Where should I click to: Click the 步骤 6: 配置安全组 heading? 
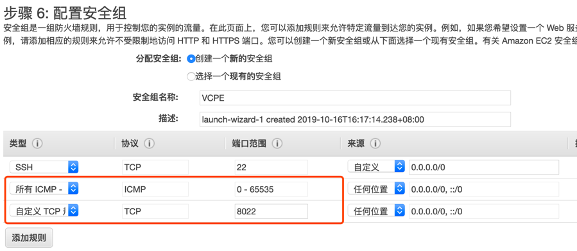tap(65, 13)
